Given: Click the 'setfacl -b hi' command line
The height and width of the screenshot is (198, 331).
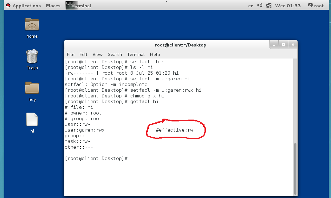Looking at the screenshot, I should click(116, 62).
